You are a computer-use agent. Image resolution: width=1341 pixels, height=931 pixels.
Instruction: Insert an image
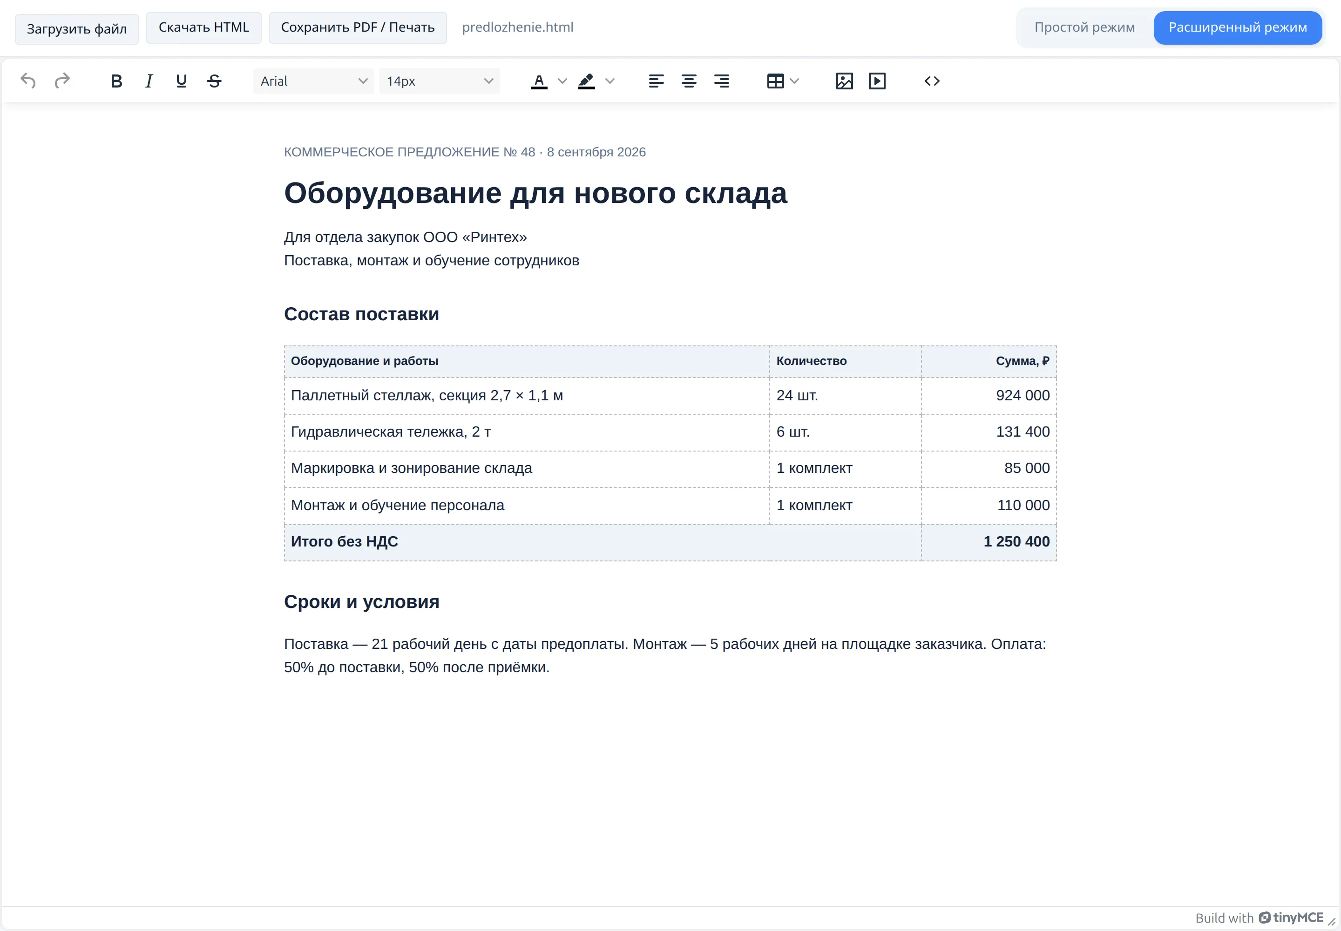point(844,81)
